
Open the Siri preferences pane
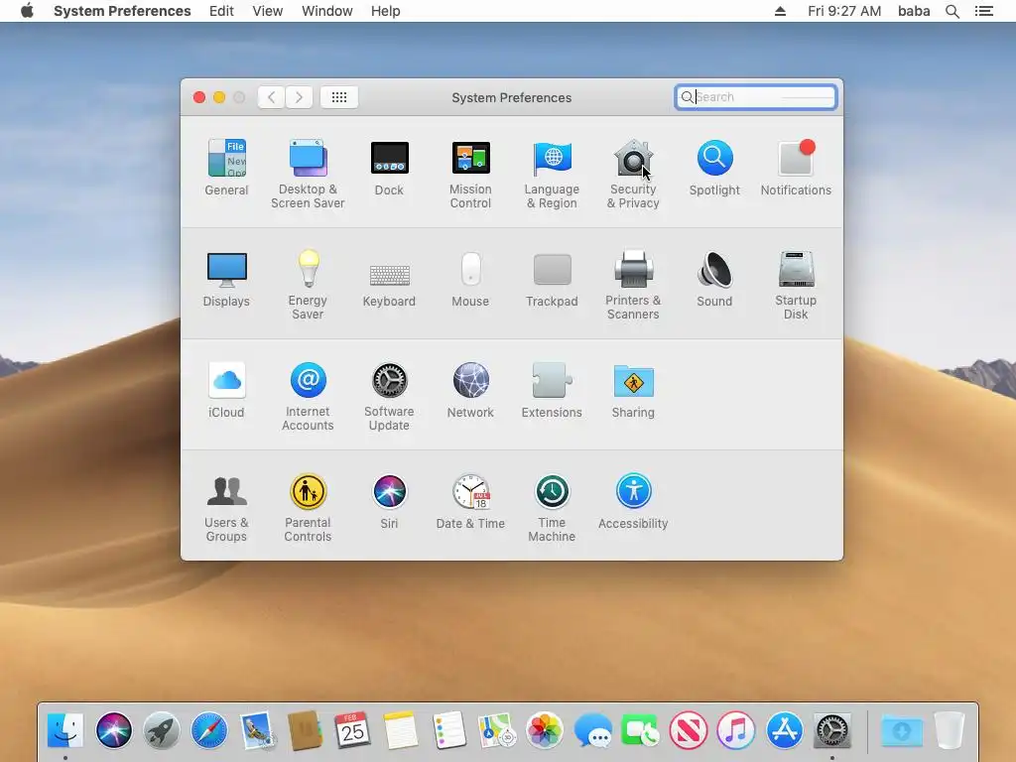tap(389, 501)
